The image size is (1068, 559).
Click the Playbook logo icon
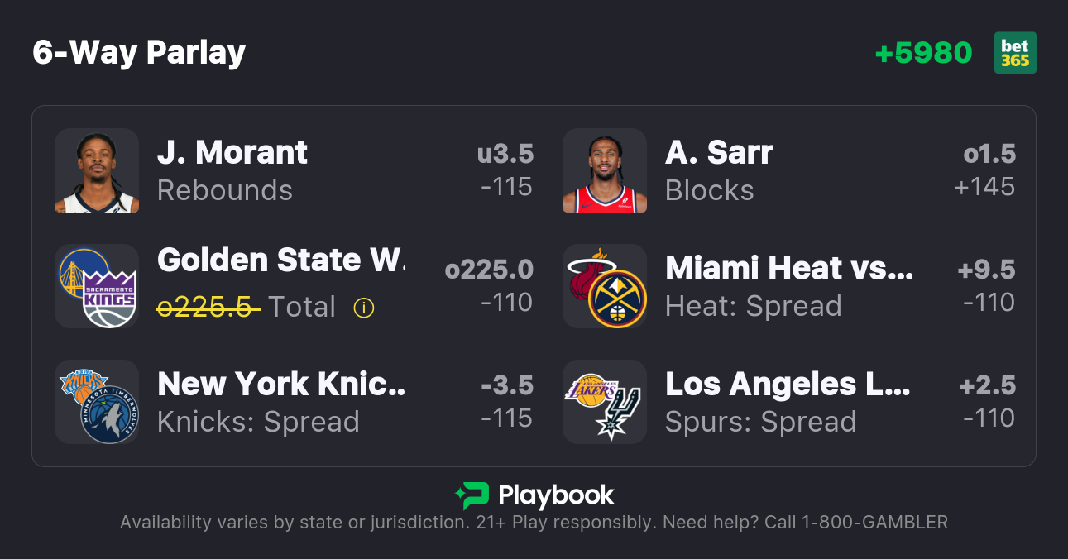pyautogui.click(x=472, y=495)
